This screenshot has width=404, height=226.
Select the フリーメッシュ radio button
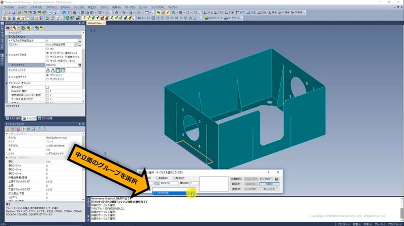tap(47, 75)
